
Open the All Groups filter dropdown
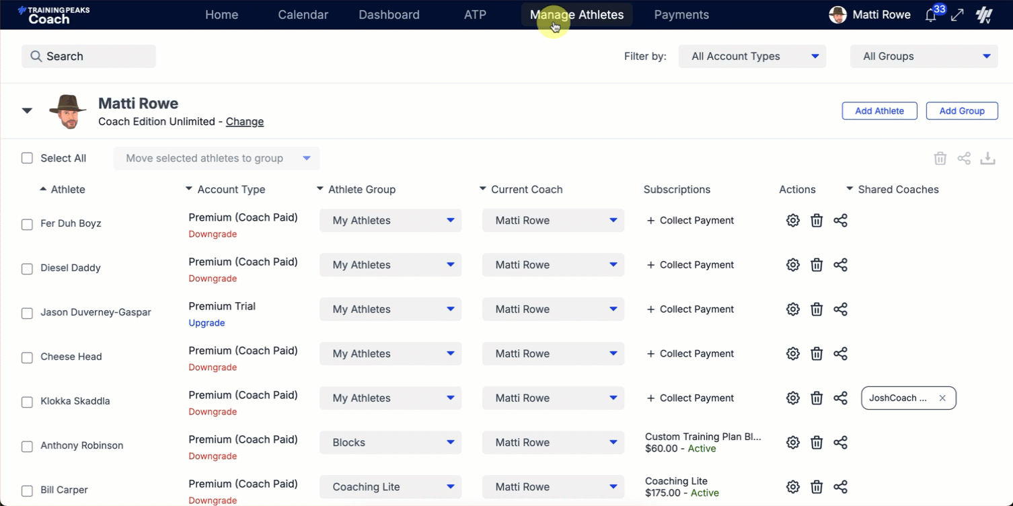coord(924,57)
